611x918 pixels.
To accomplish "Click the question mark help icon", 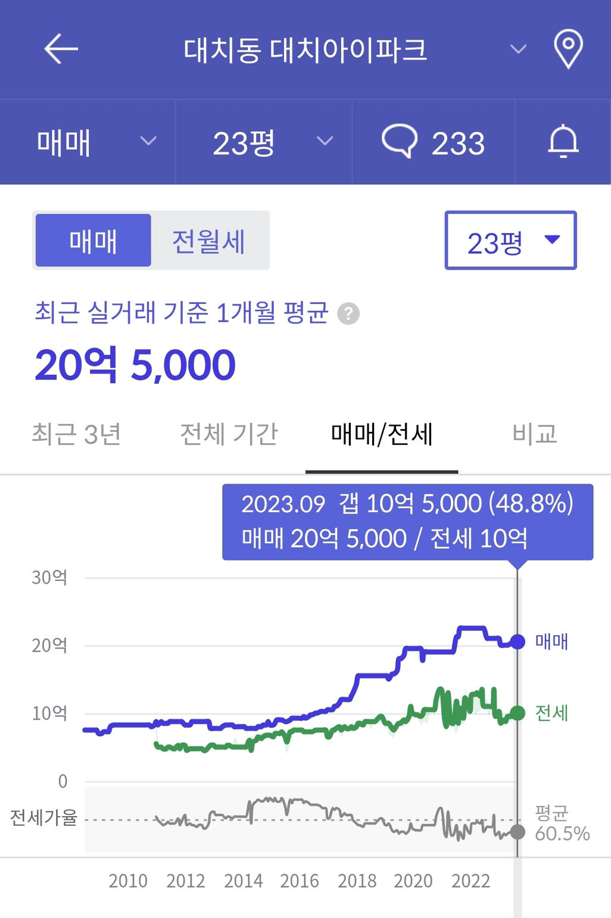I will point(348,313).
